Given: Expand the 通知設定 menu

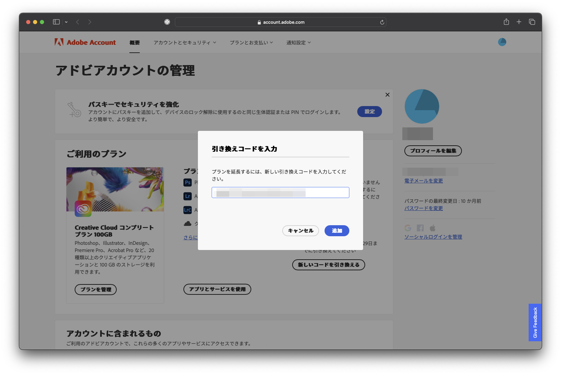Looking at the screenshot, I should (x=298, y=43).
